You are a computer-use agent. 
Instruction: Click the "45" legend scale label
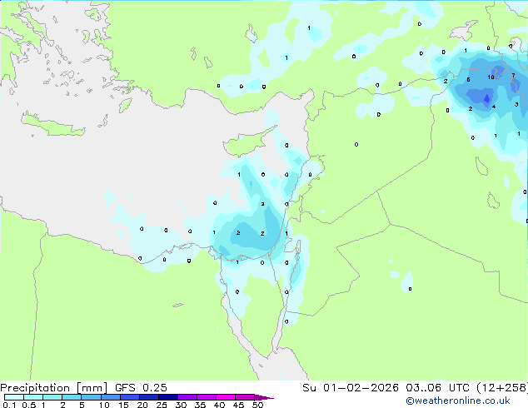238,405
